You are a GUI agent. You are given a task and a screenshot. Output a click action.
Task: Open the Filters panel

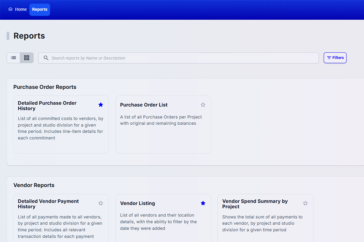(335, 58)
